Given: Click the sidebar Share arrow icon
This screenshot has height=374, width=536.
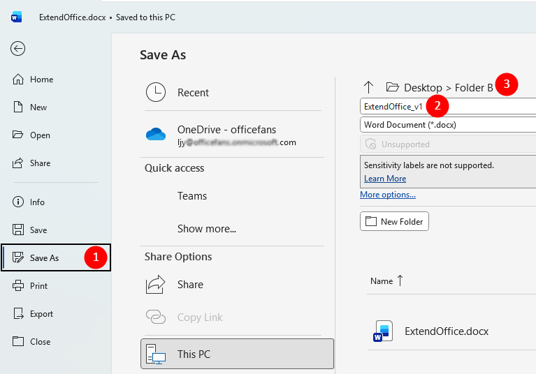Looking at the screenshot, I should 17,163.
